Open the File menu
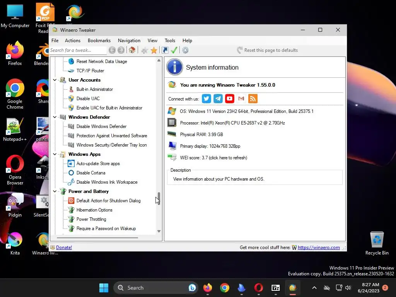 tap(55, 40)
